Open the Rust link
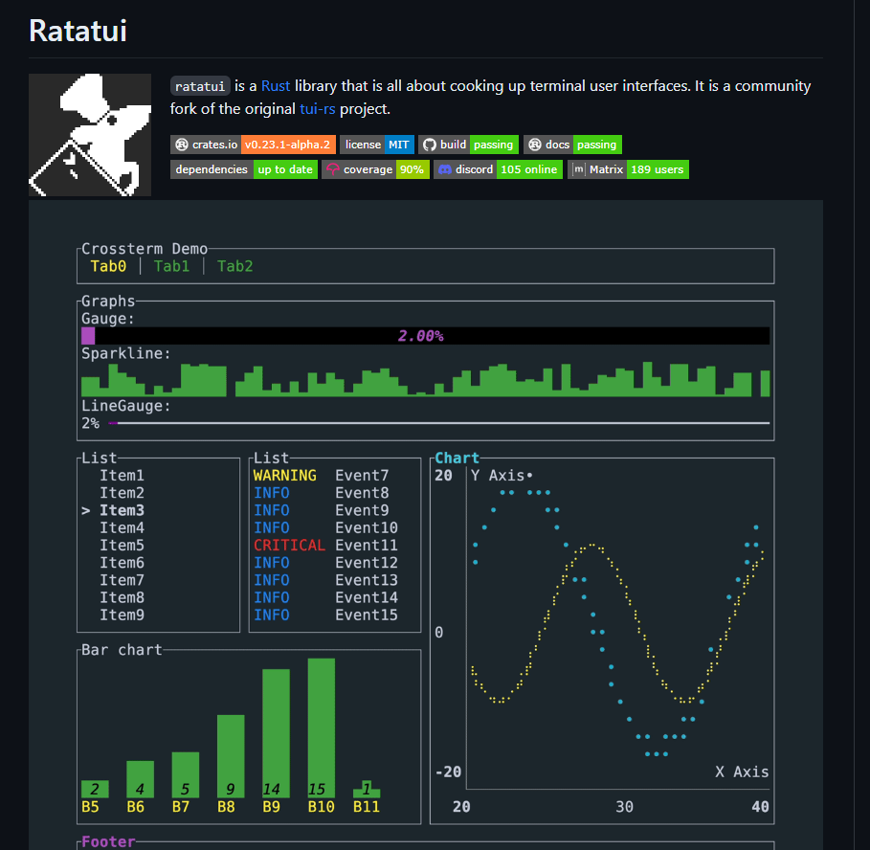This screenshot has height=850, width=870. coord(277,85)
